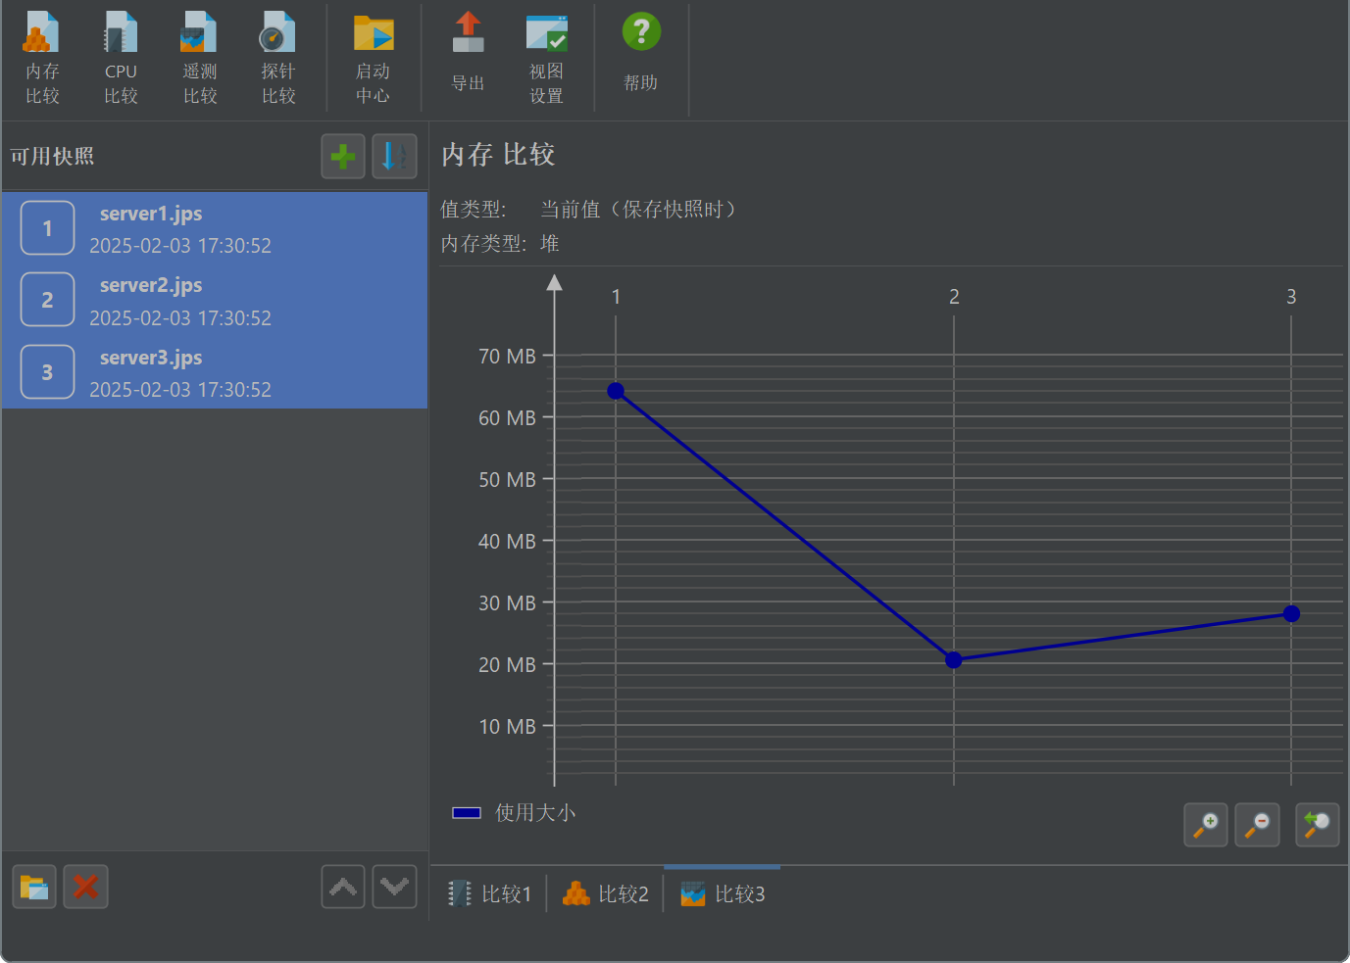The height and width of the screenshot is (963, 1350).
Task: Click chart column label 2
Action: pyautogui.click(x=954, y=297)
